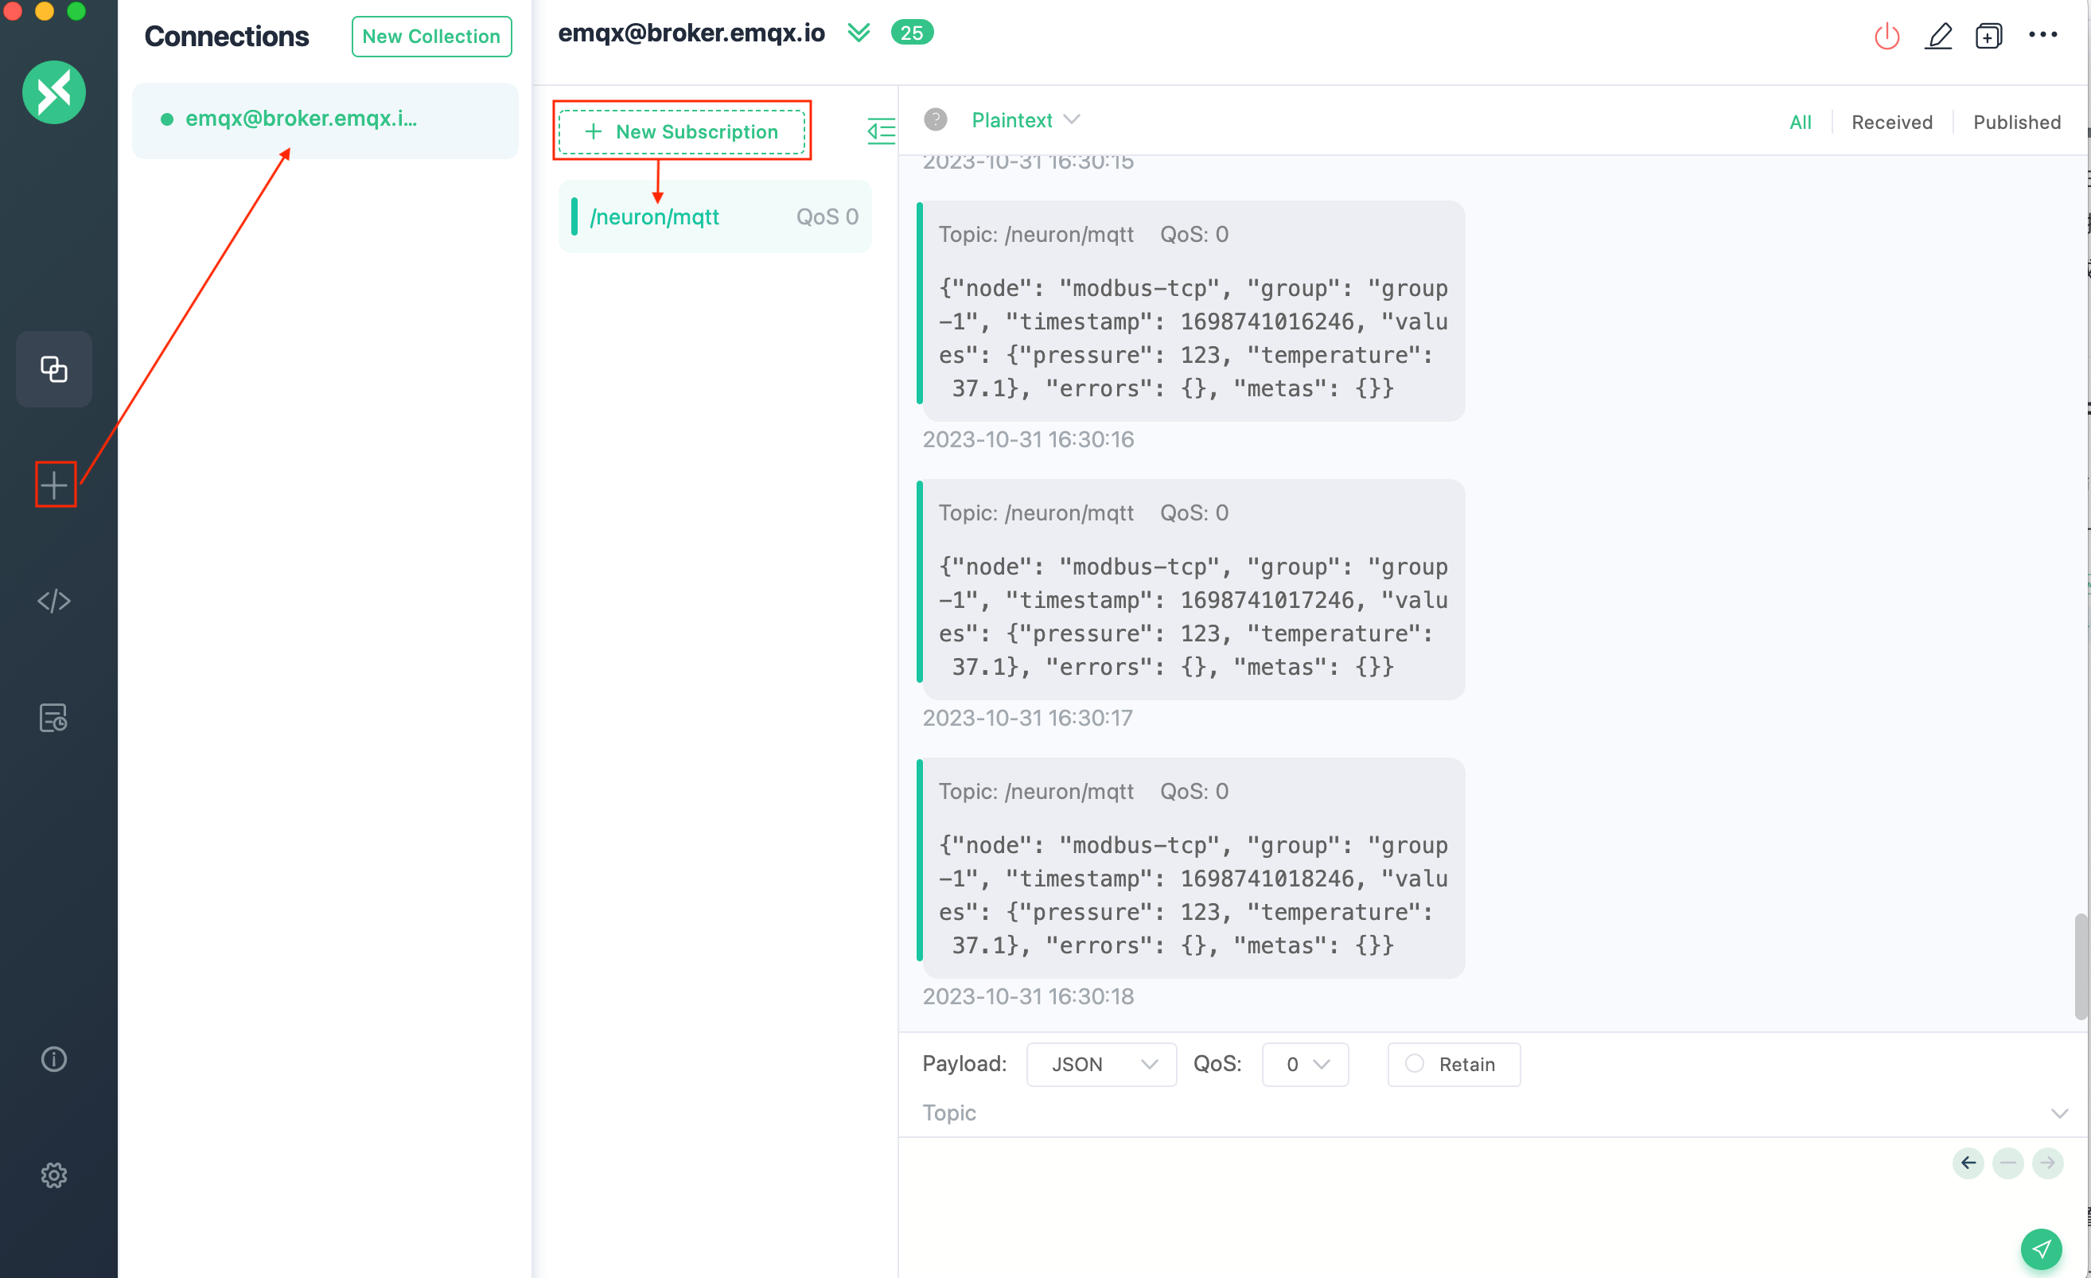Switch to the Received messages tab
This screenshot has width=2091, height=1278.
[x=1890, y=123]
